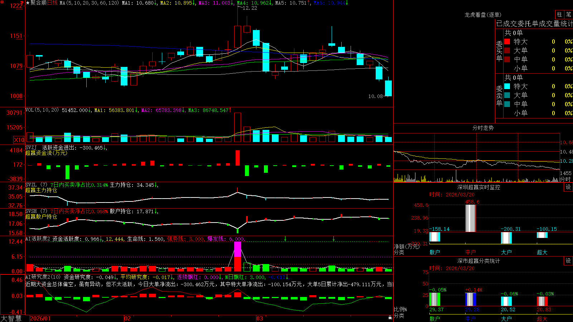Click the 12.22 high price label
The height and width of the screenshot is (322, 573).
pos(250,8)
